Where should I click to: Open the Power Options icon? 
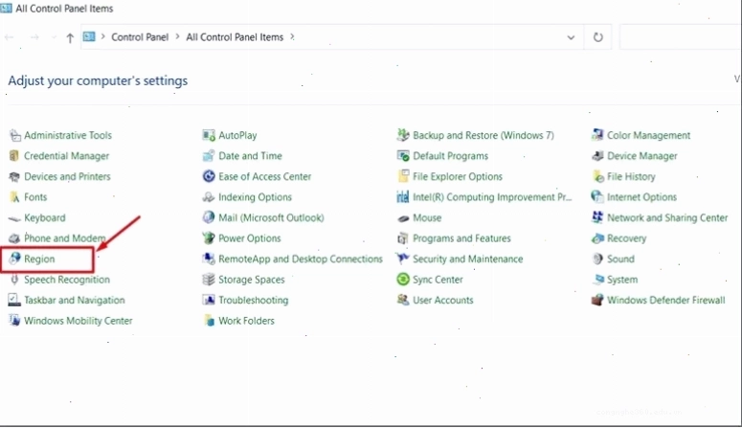click(x=209, y=238)
